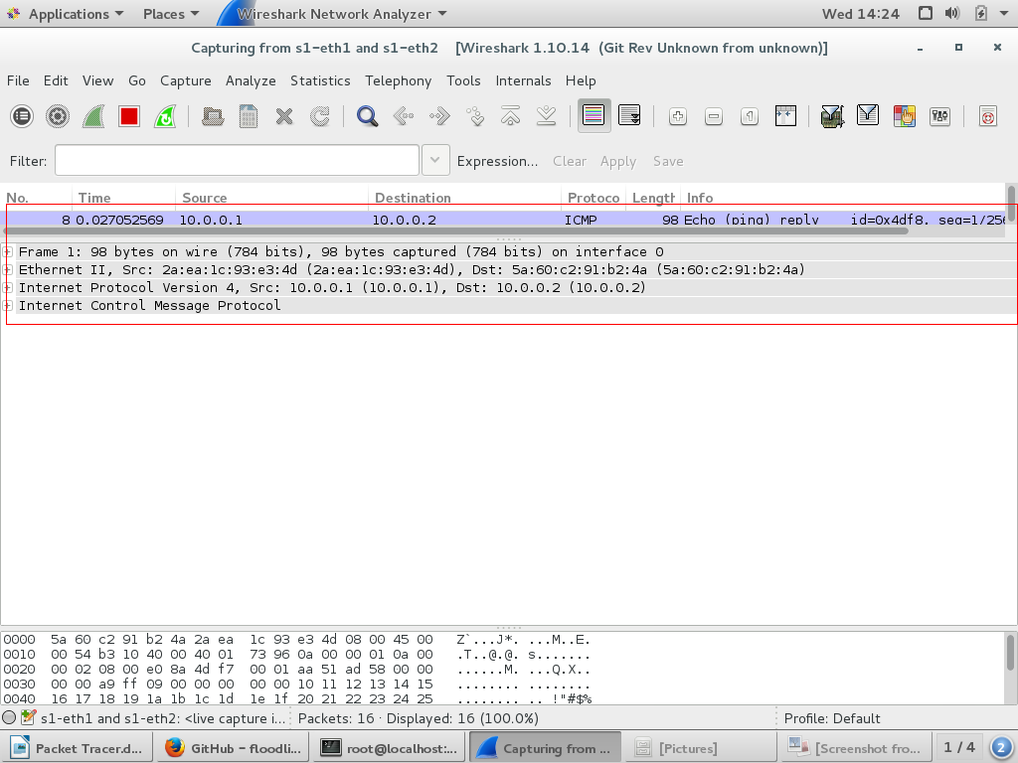Open the Telephony menu
The height and width of the screenshot is (763, 1018).
pos(398,80)
